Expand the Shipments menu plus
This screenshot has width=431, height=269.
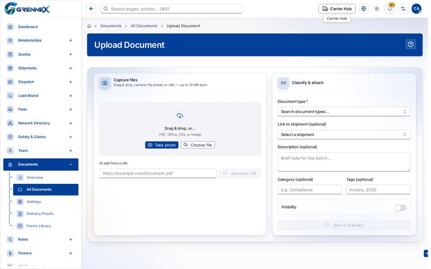[x=70, y=68]
